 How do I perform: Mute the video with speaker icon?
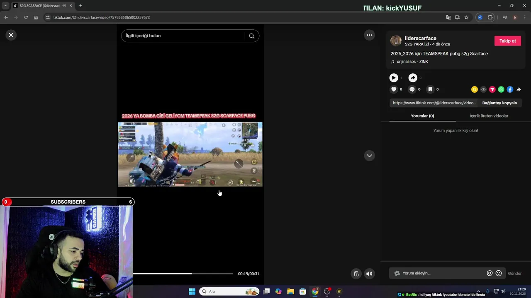[x=369, y=274]
